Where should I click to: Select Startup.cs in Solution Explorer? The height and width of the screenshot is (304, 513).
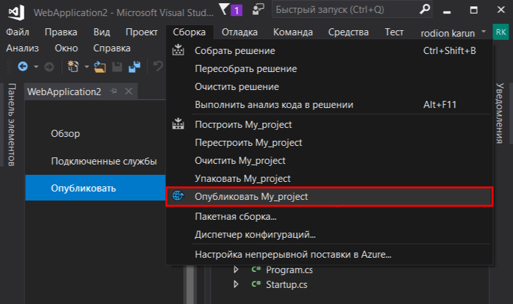(x=286, y=284)
